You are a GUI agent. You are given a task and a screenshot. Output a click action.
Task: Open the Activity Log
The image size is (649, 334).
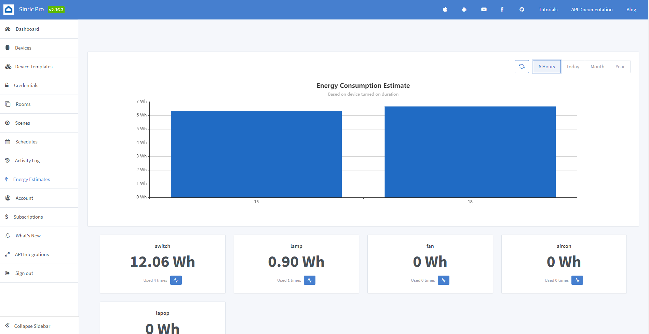point(27,160)
